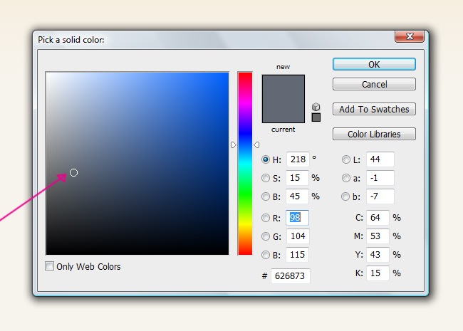
Task: Click the Cancel button
Action: tap(374, 84)
